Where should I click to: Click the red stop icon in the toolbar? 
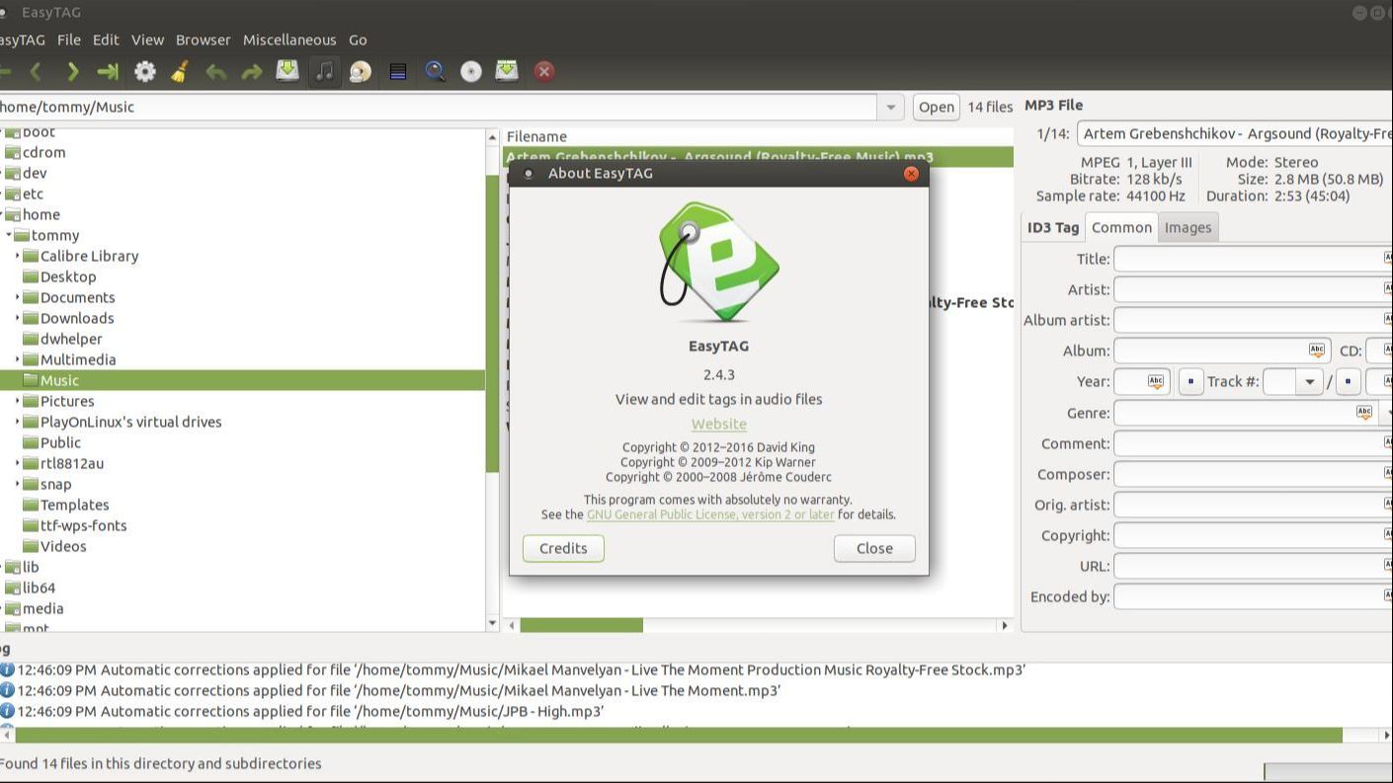tap(543, 71)
